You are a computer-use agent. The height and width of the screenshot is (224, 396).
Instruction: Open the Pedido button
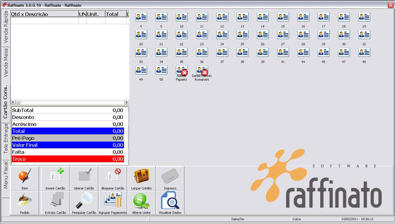(x=25, y=203)
